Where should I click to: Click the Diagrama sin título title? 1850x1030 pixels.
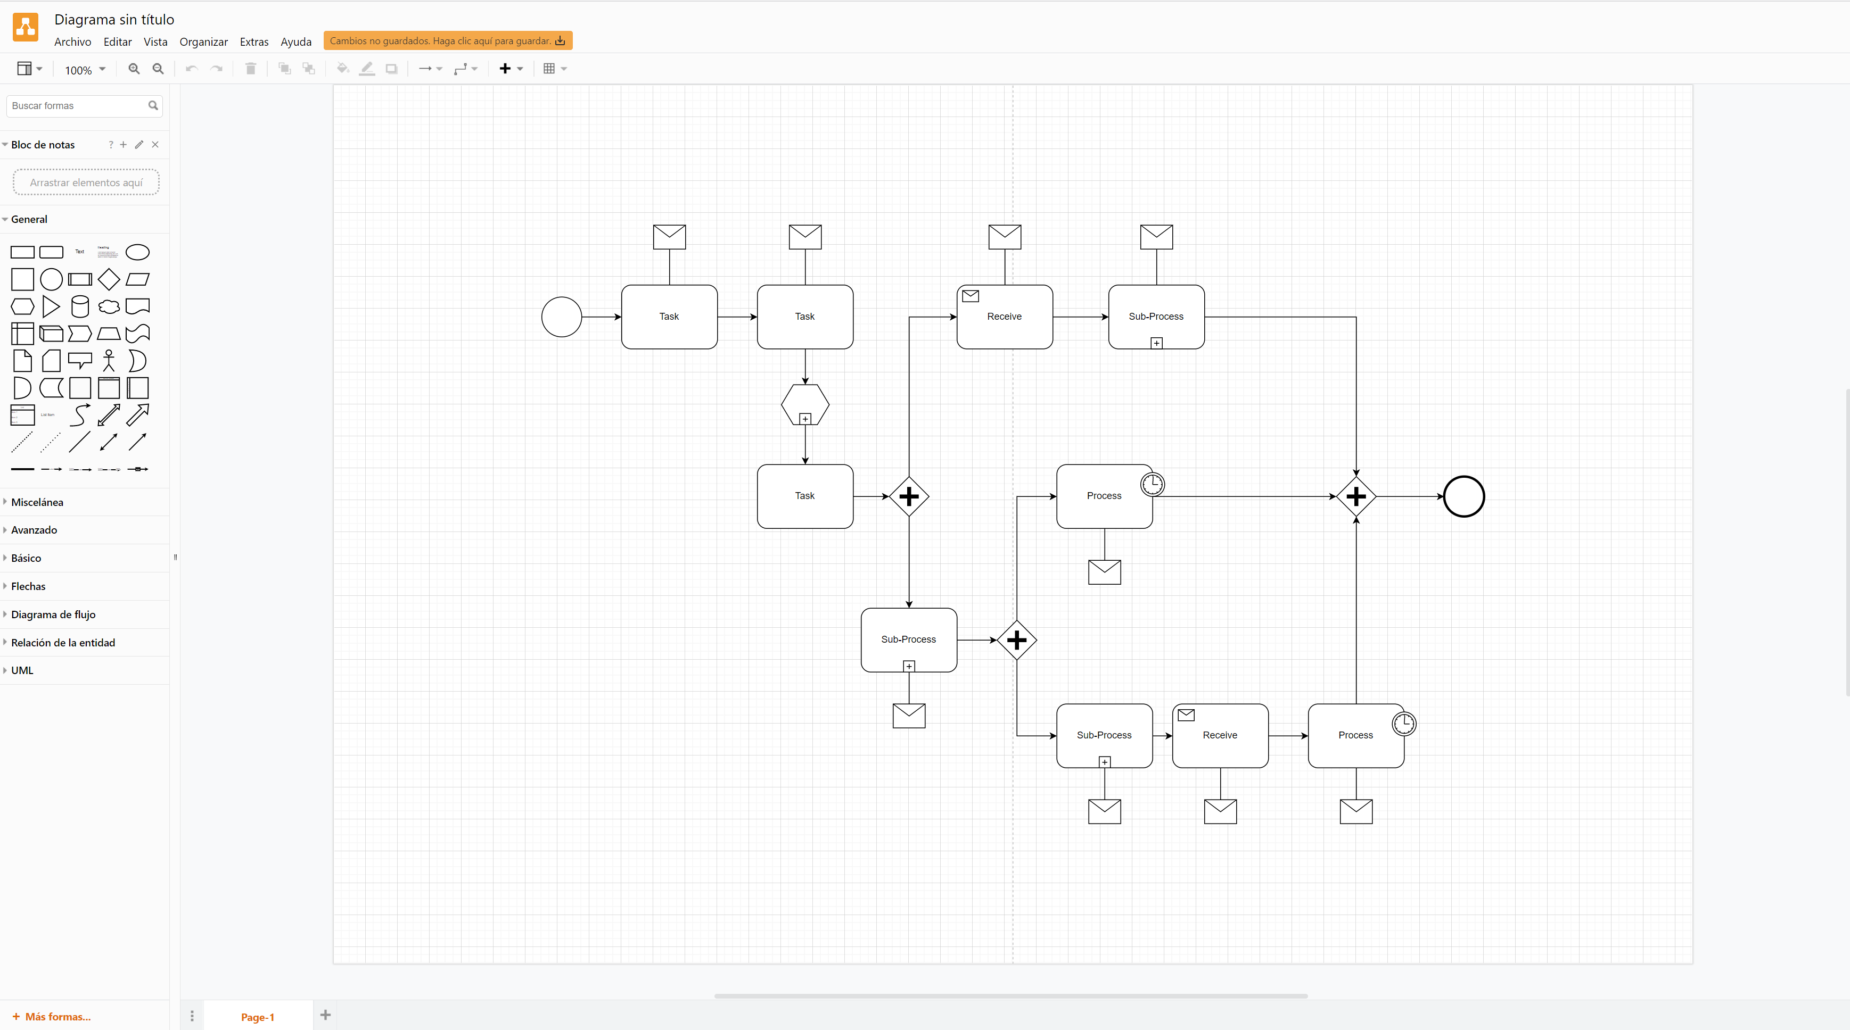pyautogui.click(x=114, y=19)
